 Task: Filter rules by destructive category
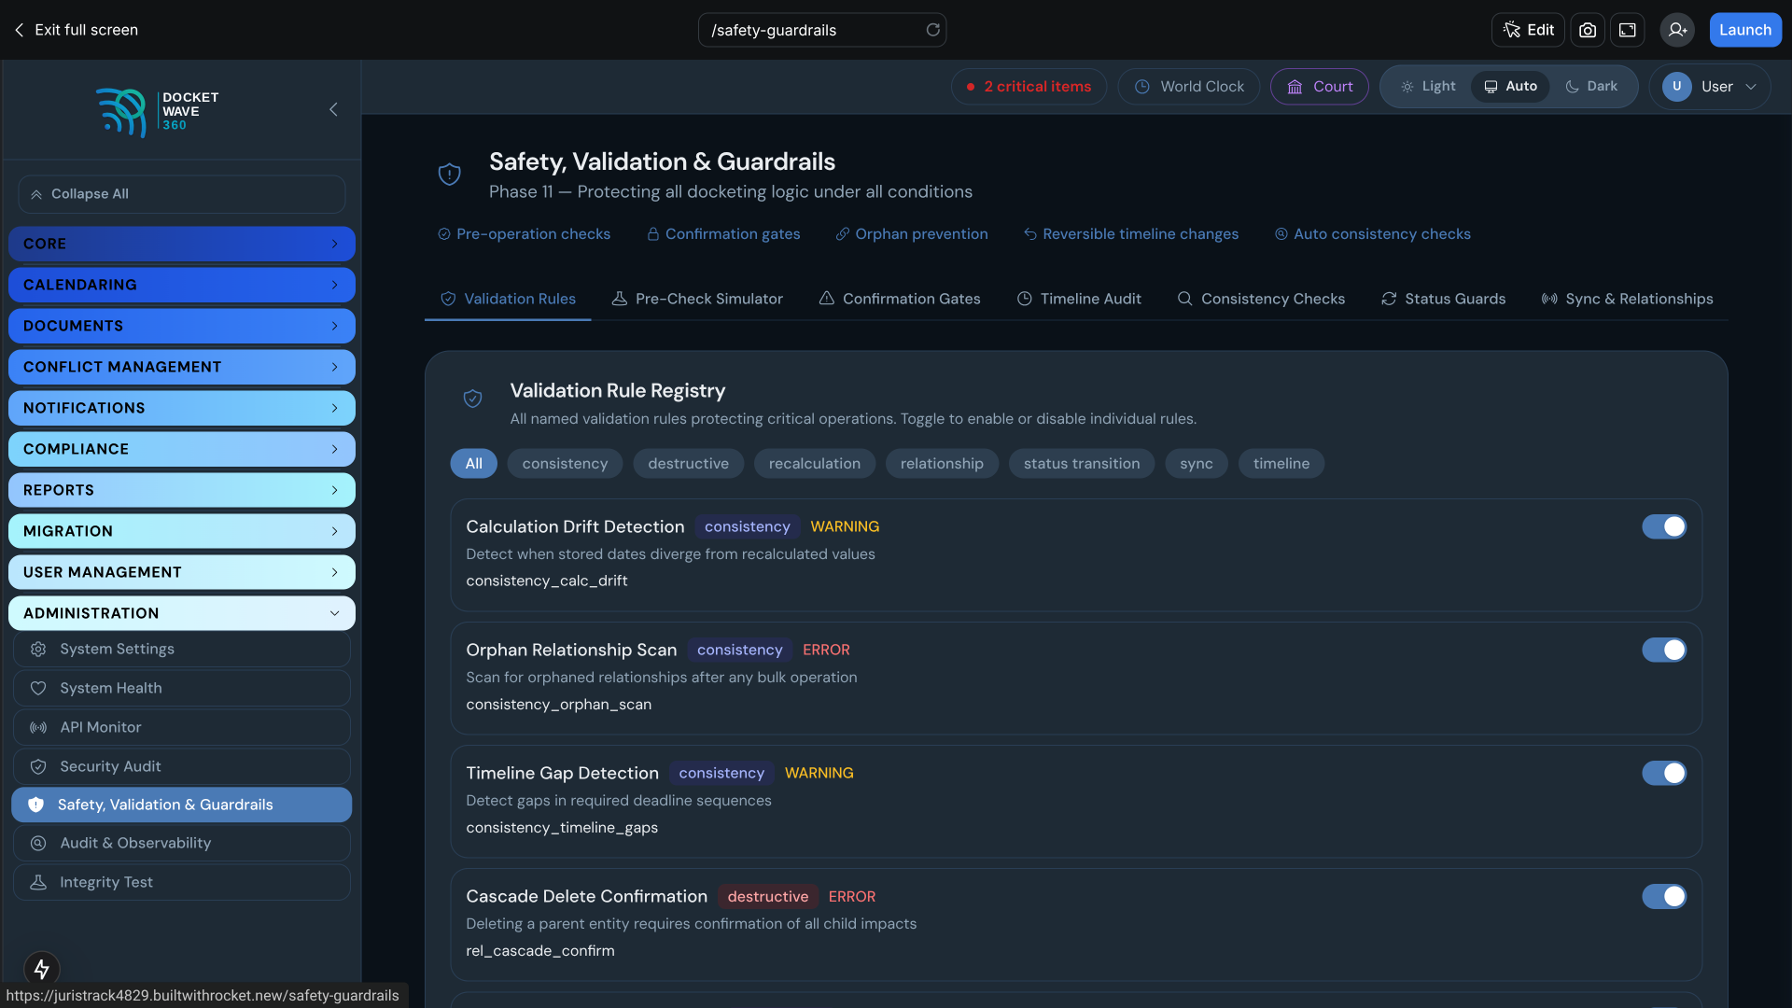(x=689, y=464)
